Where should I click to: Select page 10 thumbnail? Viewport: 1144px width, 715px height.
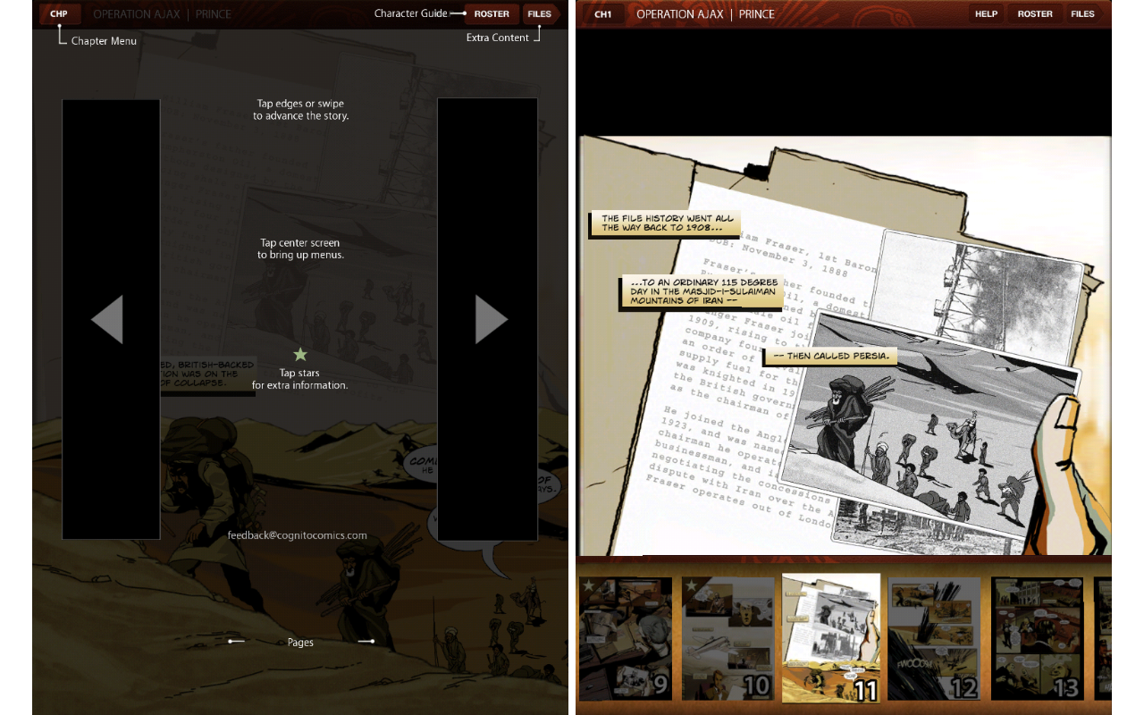[x=728, y=638]
